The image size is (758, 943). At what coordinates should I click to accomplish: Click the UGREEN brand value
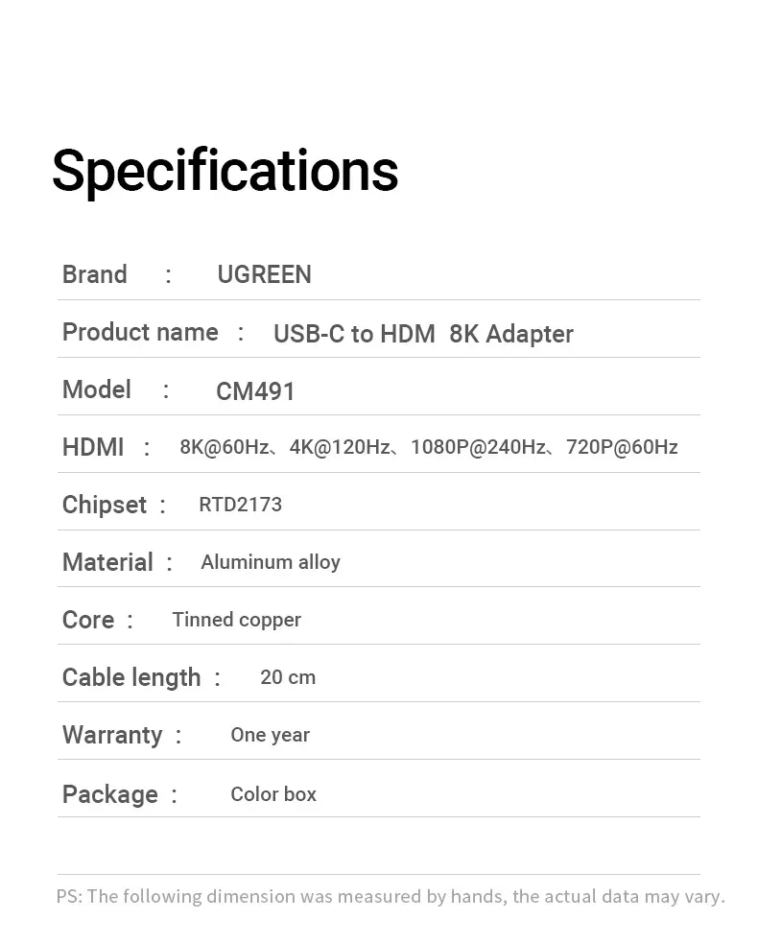tap(264, 274)
